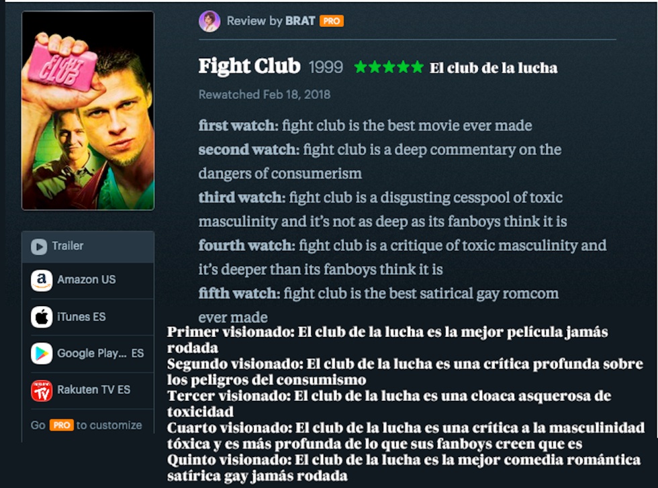The image size is (658, 488).
Task: Click the Trailer play icon
Action: (x=39, y=246)
